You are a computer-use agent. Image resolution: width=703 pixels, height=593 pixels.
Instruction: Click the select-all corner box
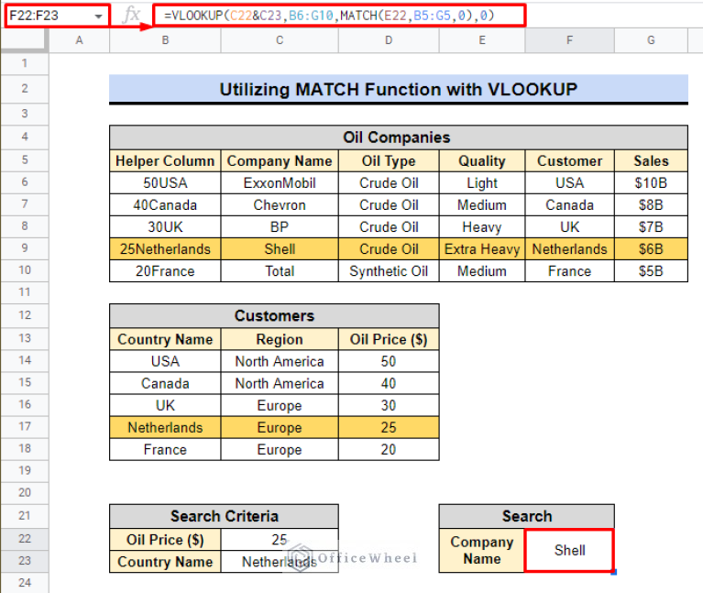click(24, 40)
